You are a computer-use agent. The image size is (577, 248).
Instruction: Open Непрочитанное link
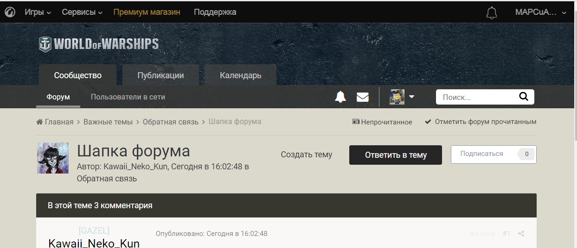pos(382,122)
